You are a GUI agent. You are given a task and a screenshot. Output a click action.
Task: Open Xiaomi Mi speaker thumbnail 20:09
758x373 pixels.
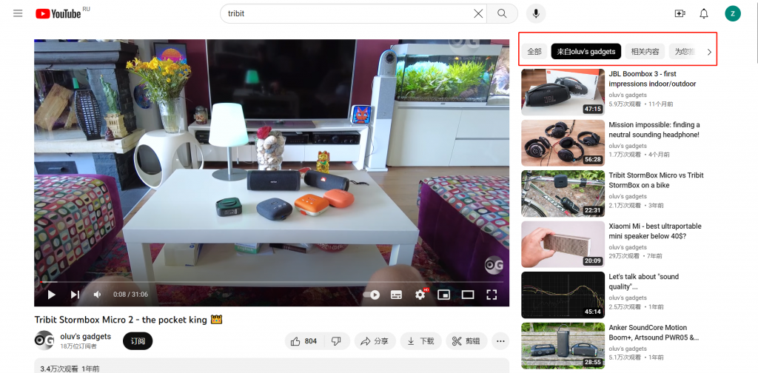pyautogui.click(x=563, y=244)
